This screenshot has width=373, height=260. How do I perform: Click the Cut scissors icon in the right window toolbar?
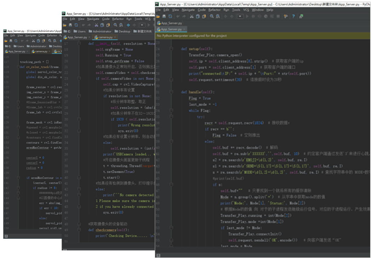(192, 16)
